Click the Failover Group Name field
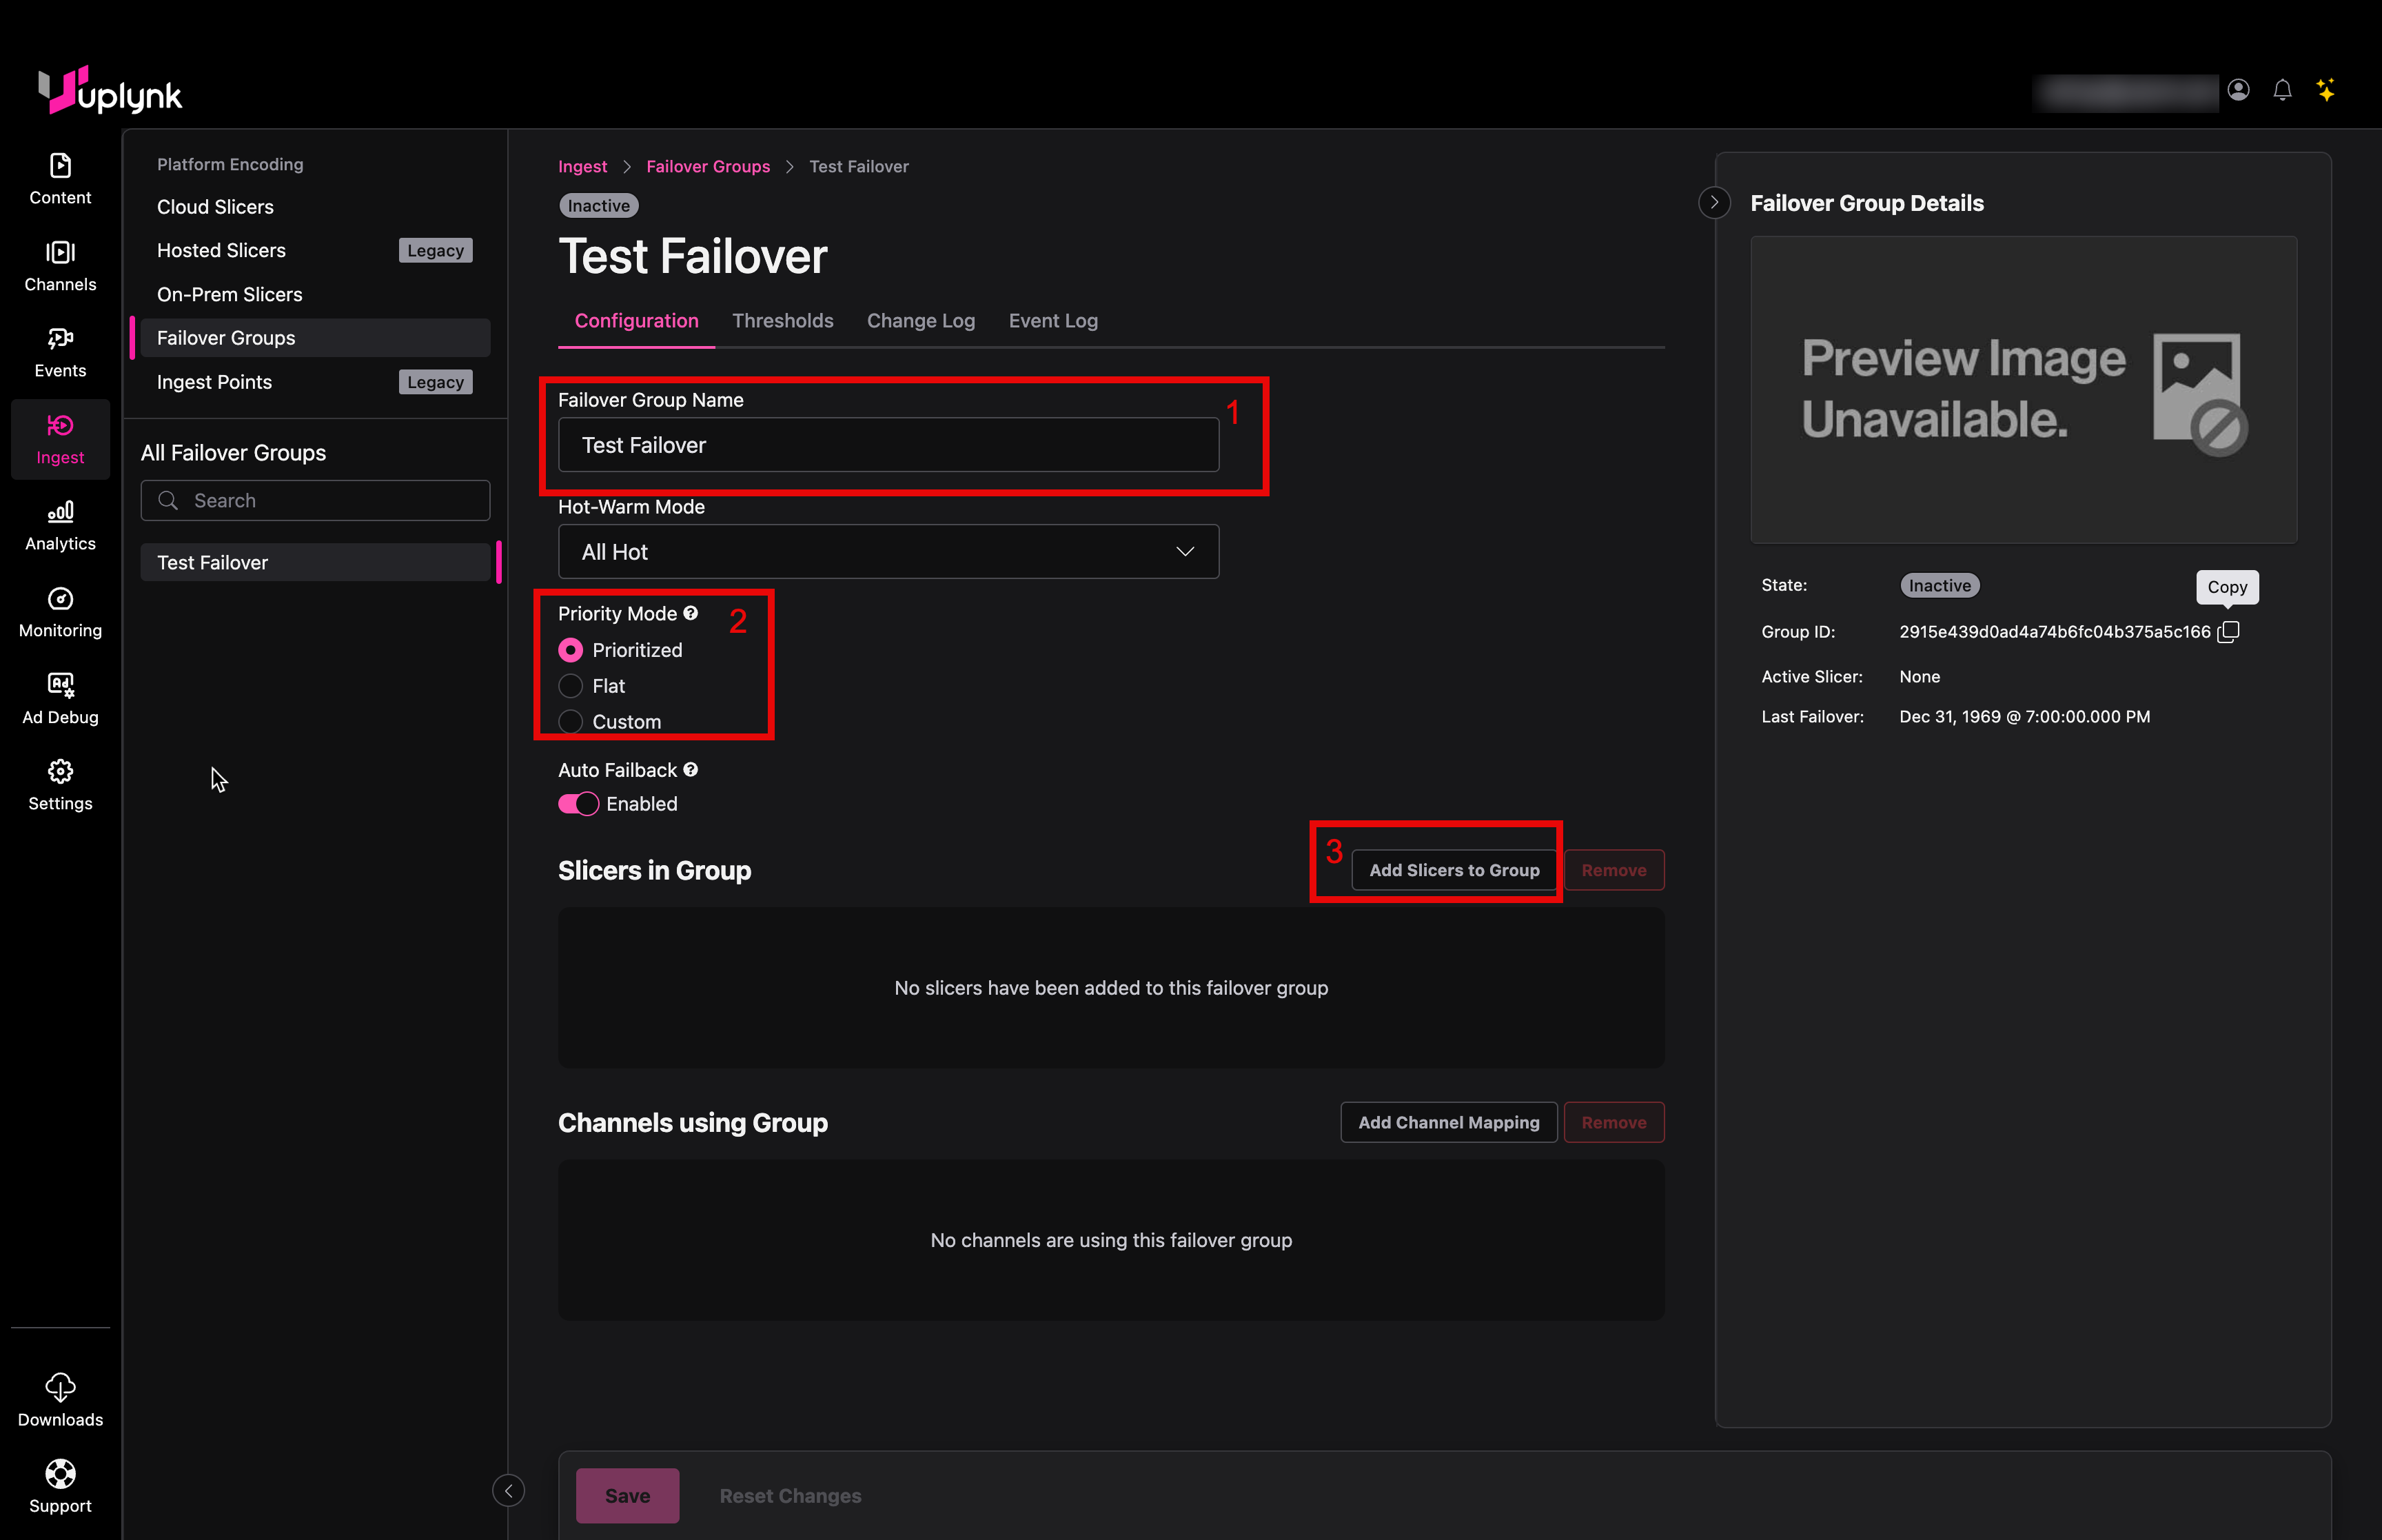Screen dimensions: 2382x1540 [x=888, y=445]
